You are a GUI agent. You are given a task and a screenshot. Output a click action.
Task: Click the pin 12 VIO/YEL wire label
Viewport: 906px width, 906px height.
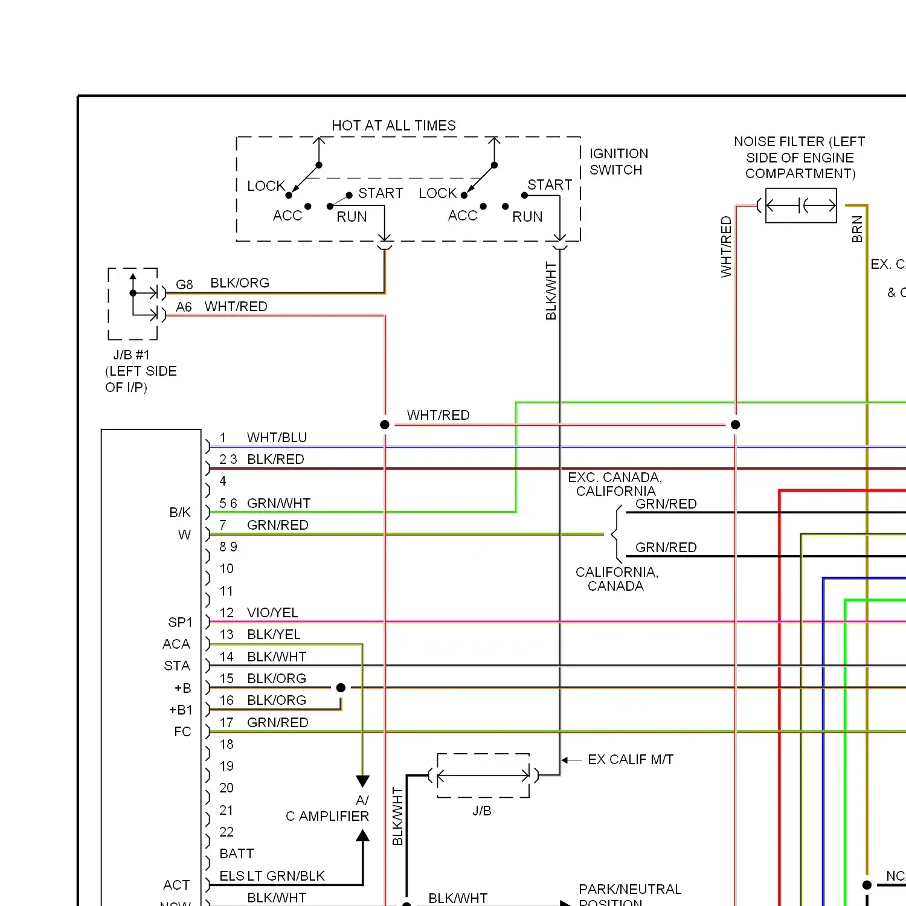click(x=272, y=612)
